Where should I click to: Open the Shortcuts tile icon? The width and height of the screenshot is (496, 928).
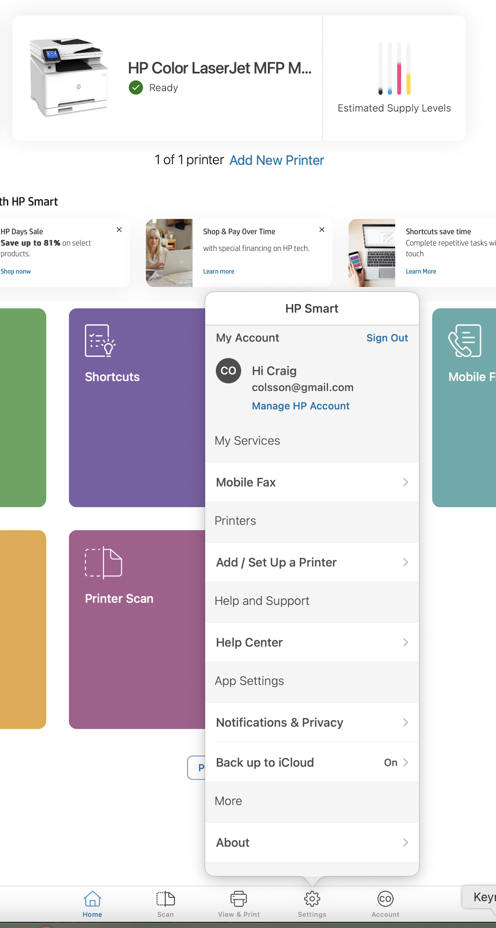(100, 341)
